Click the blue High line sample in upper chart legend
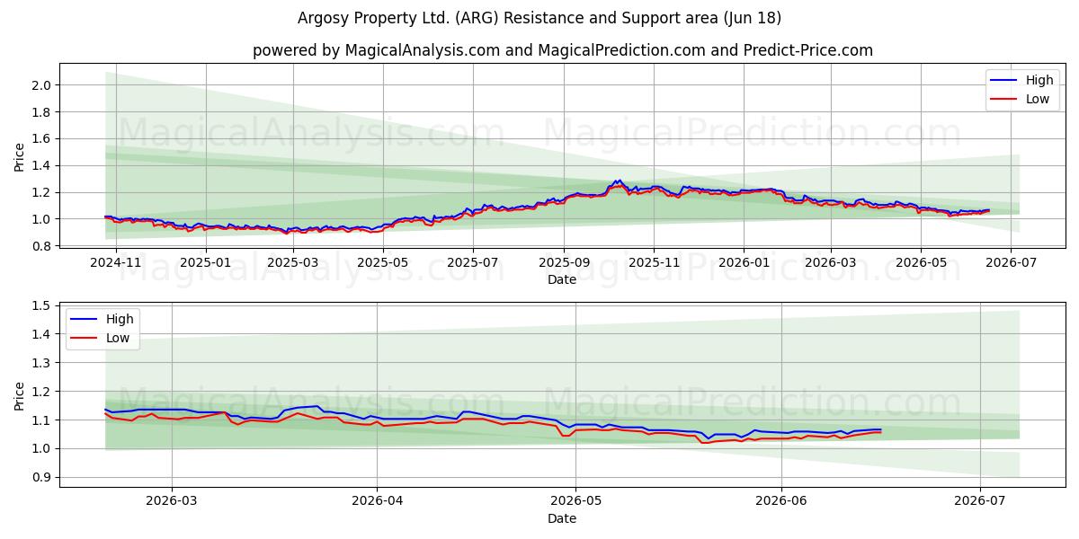The height and width of the screenshot is (539, 1079). [1004, 80]
